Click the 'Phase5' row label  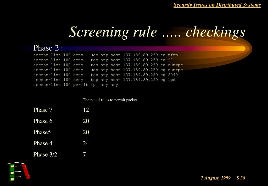click(42, 132)
